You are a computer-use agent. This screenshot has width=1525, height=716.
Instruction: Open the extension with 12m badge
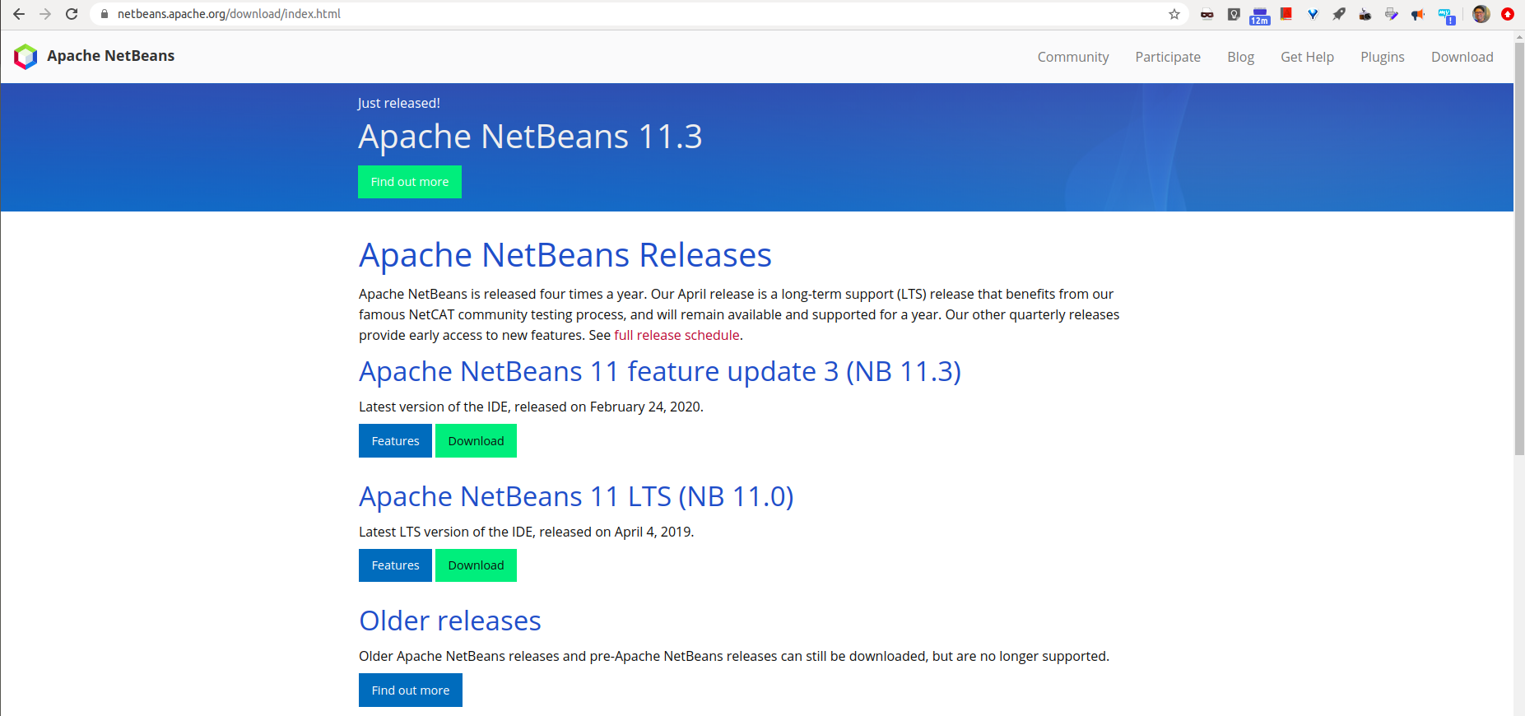[1260, 16]
